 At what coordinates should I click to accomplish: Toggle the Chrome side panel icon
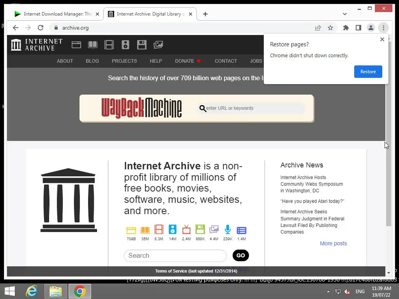[x=358, y=28]
